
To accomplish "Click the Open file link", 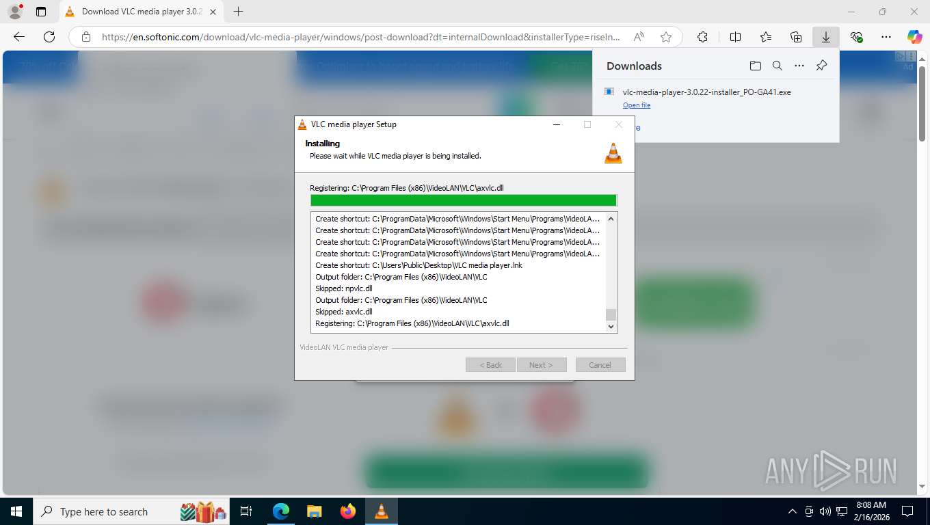I will 637,105.
